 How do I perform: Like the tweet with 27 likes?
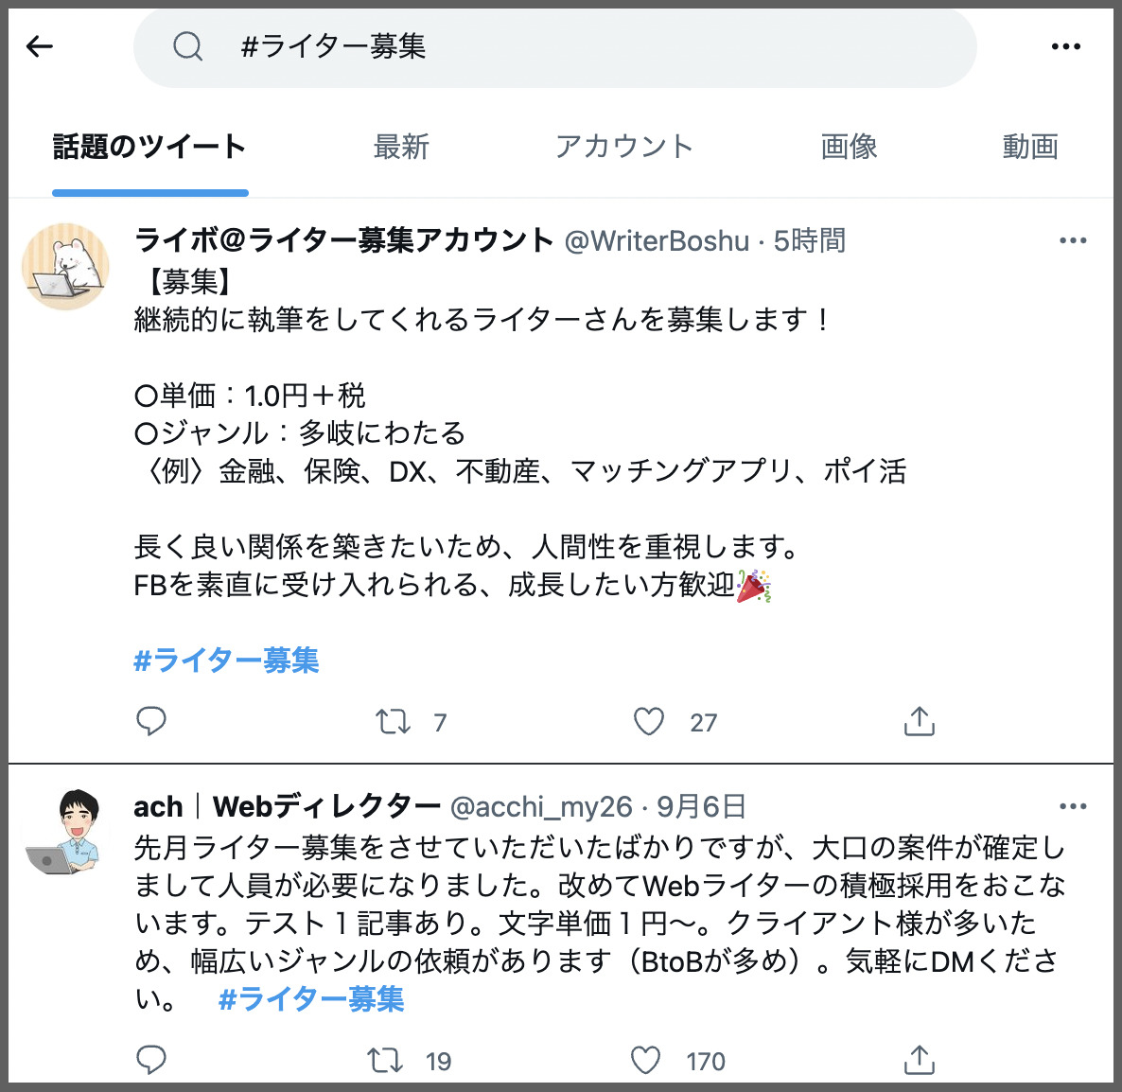tap(648, 721)
